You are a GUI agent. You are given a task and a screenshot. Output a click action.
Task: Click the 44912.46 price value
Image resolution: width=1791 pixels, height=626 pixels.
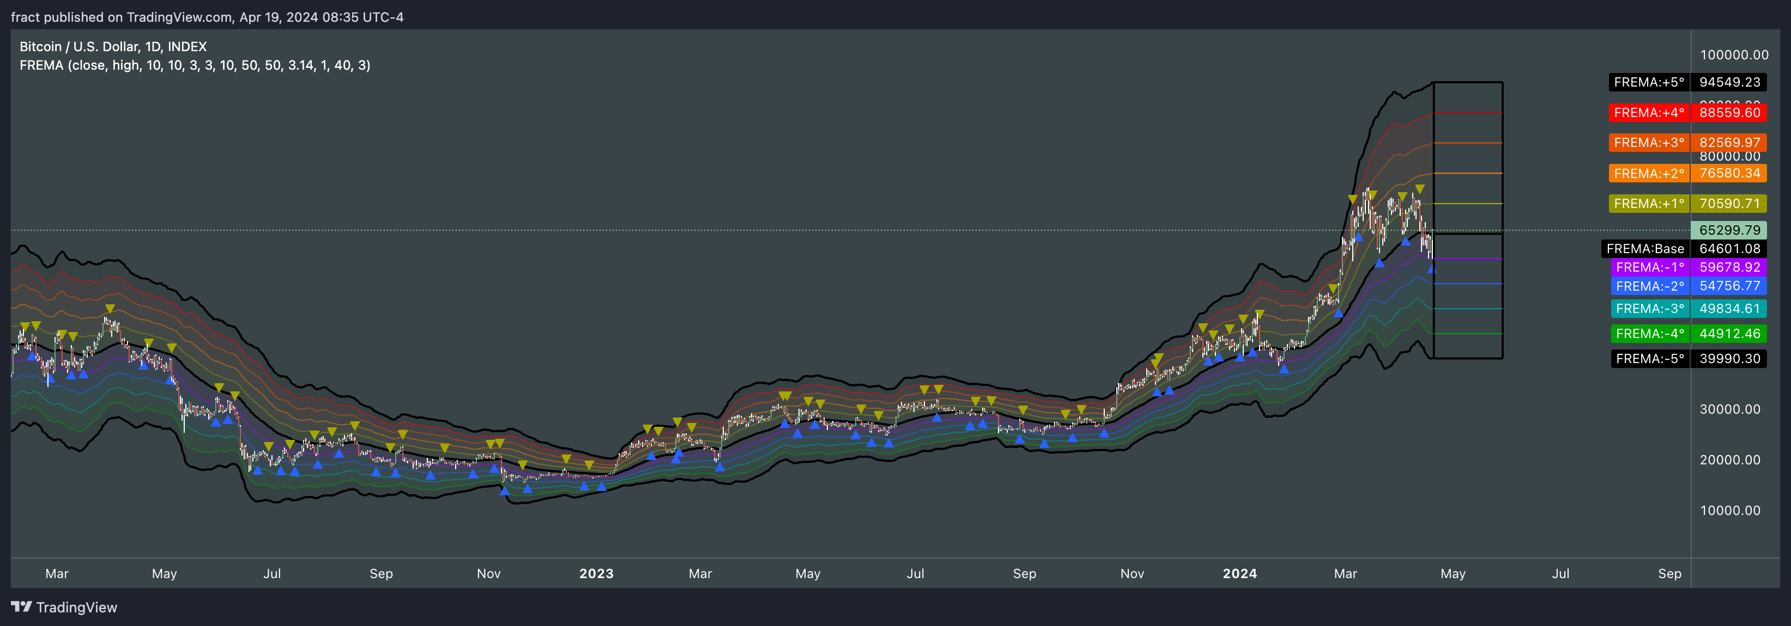click(x=1729, y=333)
